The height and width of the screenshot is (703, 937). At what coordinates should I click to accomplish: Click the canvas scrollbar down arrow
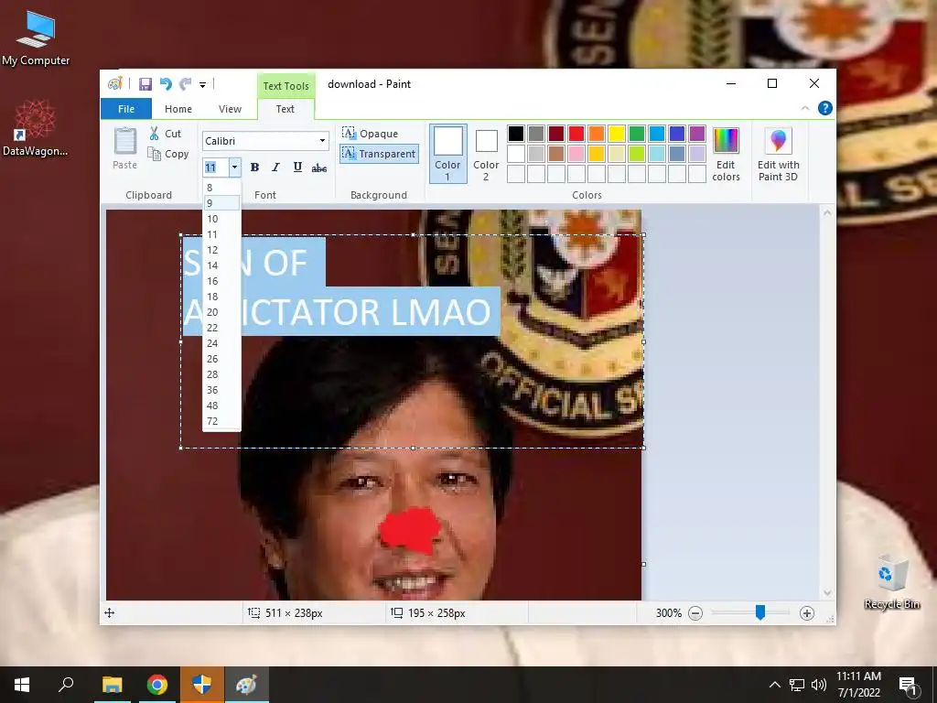click(827, 593)
